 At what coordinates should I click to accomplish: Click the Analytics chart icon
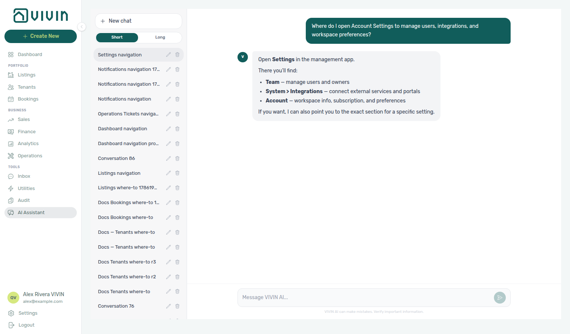click(11, 144)
